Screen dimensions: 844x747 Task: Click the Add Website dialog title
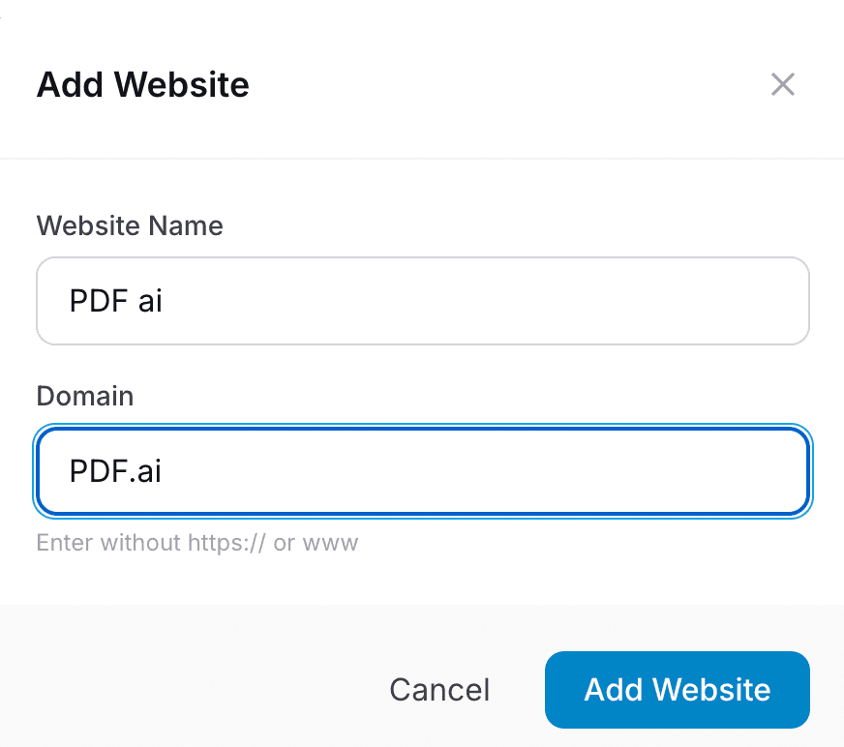pos(142,85)
